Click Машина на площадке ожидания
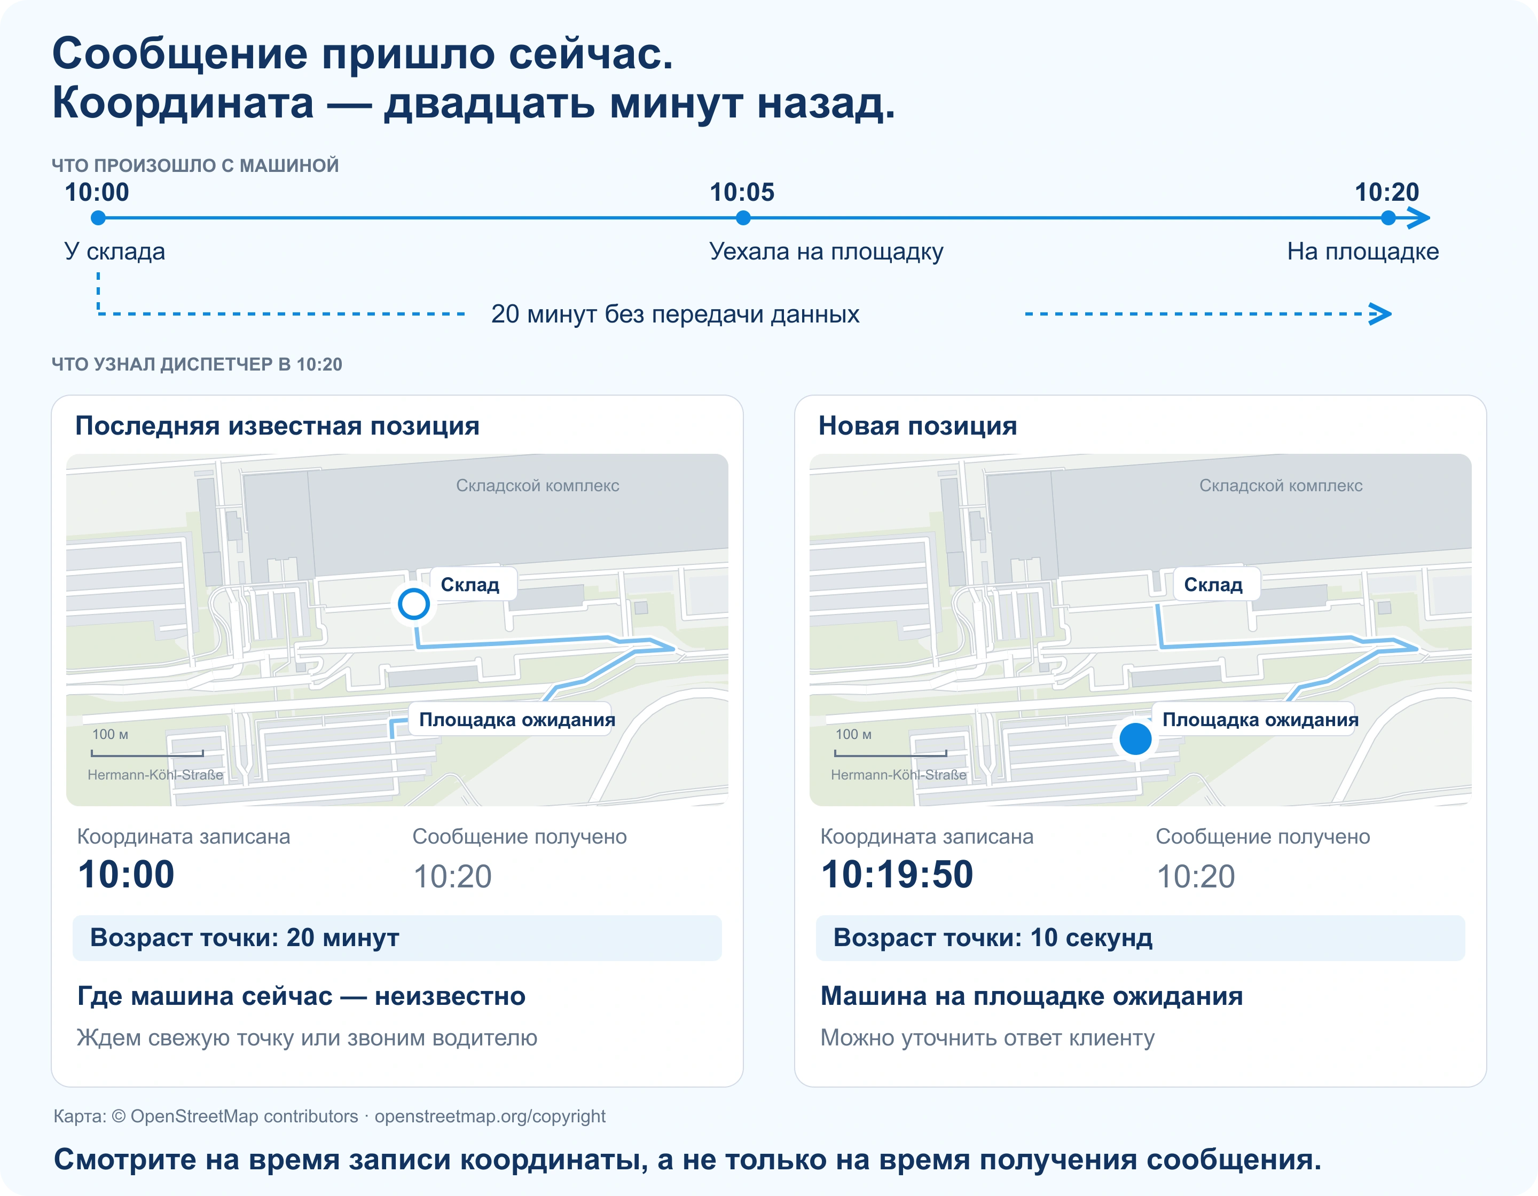This screenshot has height=1196, width=1538. tap(1032, 997)
